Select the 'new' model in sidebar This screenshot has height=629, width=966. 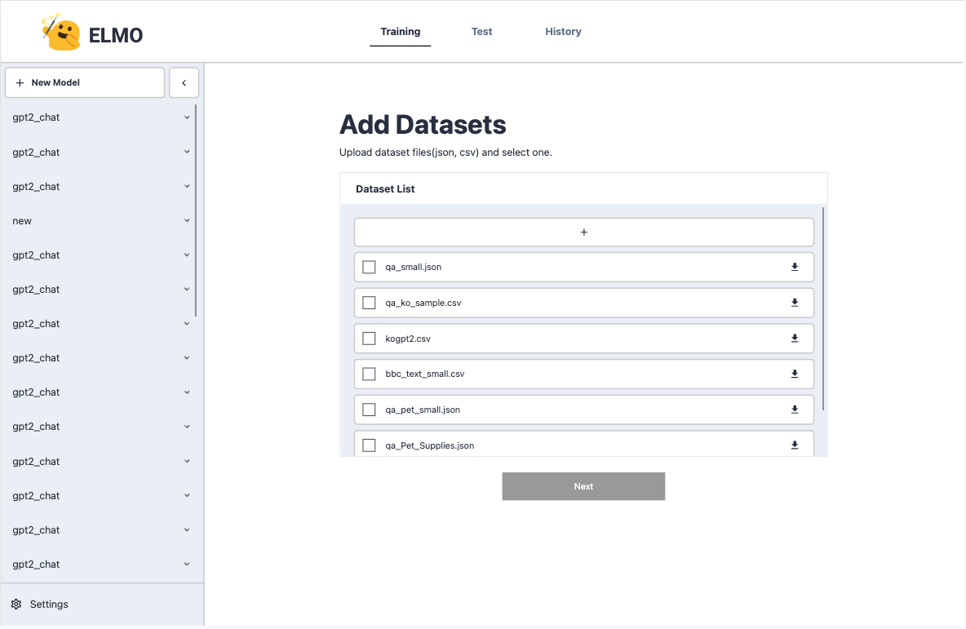click(22, 220)
